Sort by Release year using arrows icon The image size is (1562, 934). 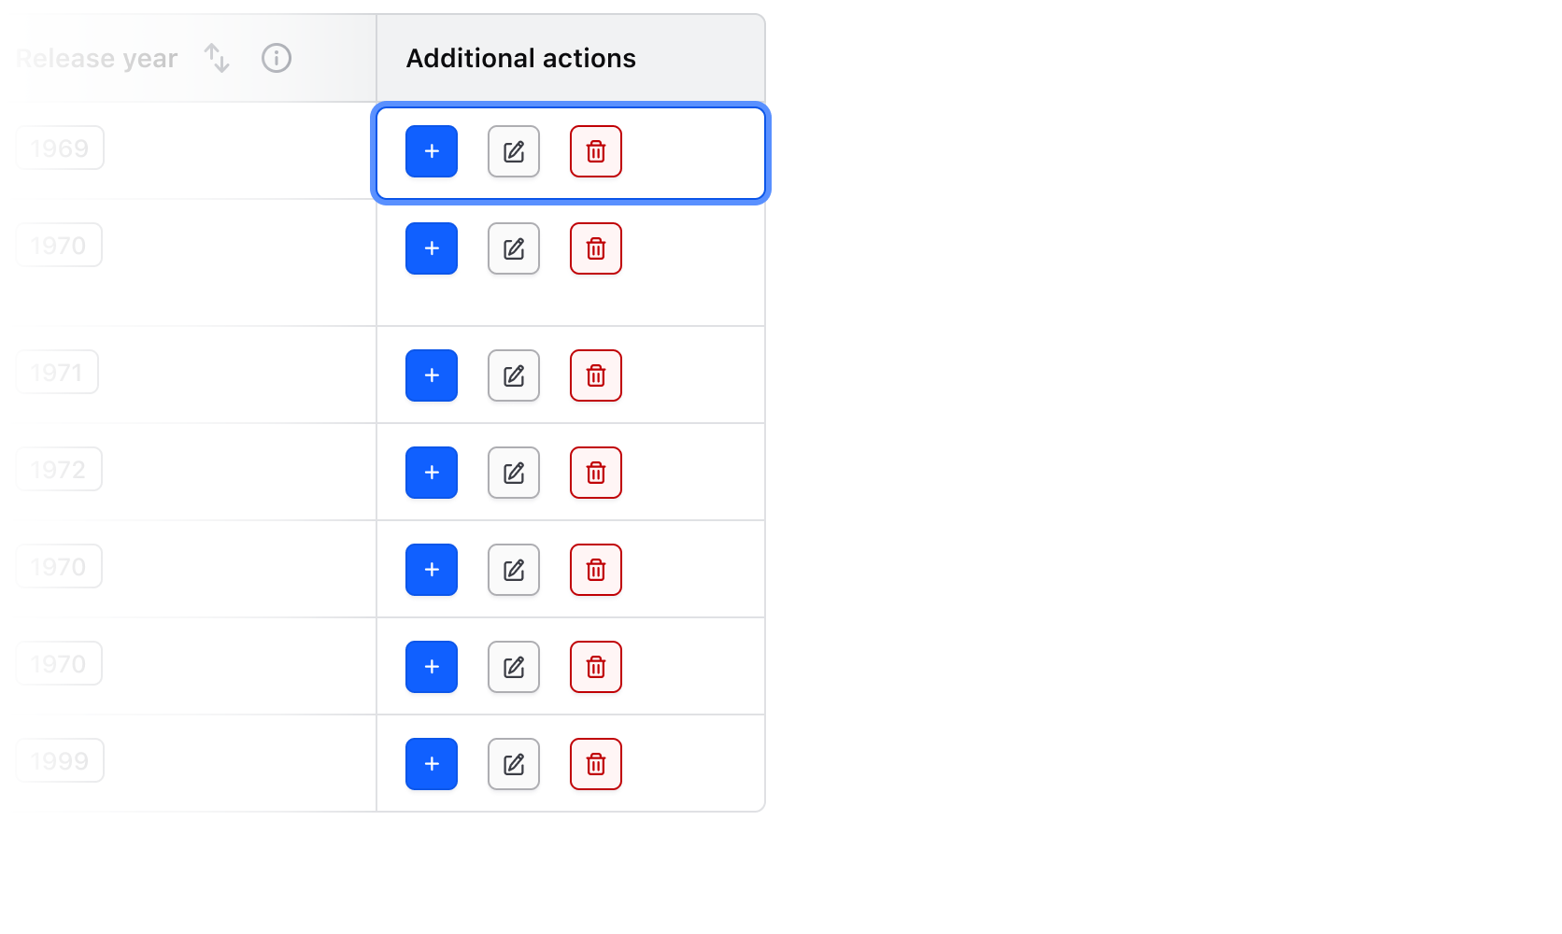(217, 58)
